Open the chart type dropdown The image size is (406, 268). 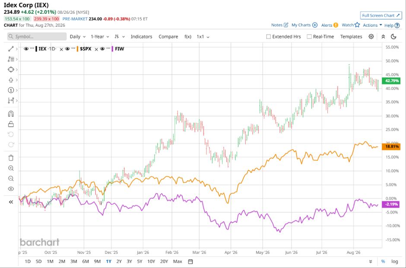pyautogui.click(x=120, y=37)
